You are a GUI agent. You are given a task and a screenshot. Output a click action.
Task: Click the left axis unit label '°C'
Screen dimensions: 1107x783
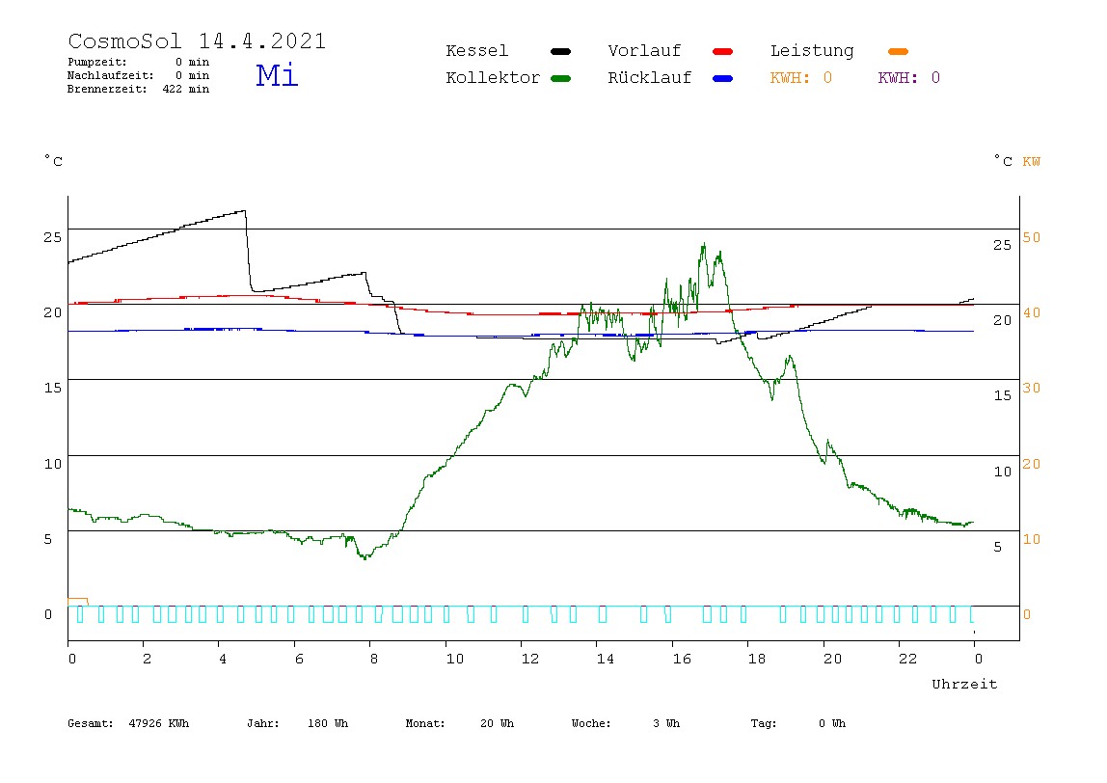(x=54, y=161)
